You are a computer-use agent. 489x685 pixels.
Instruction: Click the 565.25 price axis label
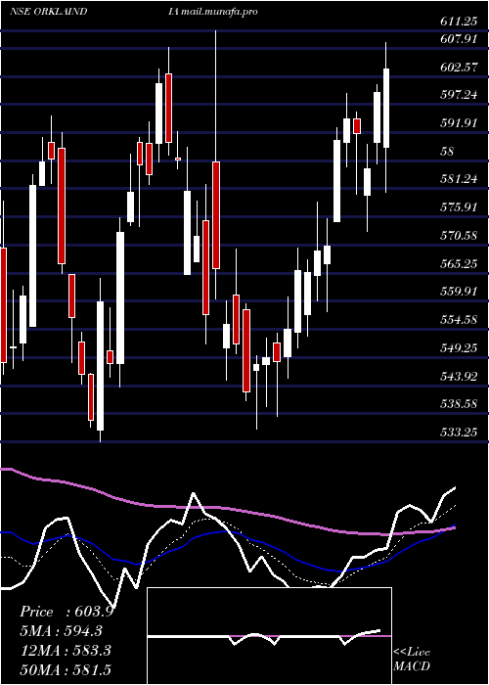pos(460,264)
